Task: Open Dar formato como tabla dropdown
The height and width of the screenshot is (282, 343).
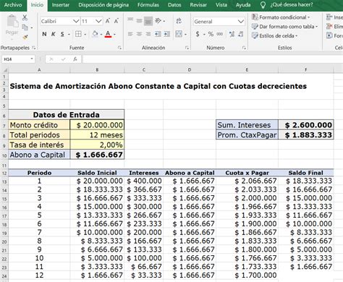Action: (284, 27)
